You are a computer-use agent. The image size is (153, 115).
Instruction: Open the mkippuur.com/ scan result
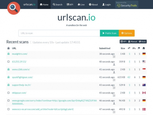(19, 93)
